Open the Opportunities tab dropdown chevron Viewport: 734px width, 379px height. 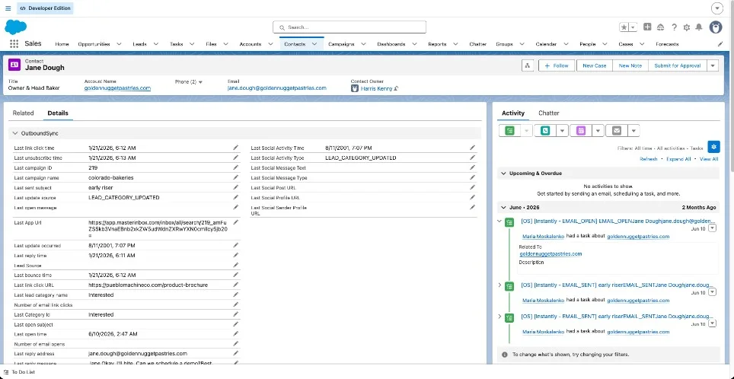tap(119, 44)
